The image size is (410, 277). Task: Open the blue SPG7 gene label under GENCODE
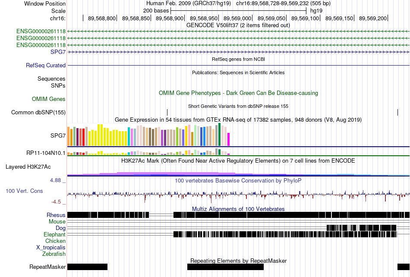58,52
